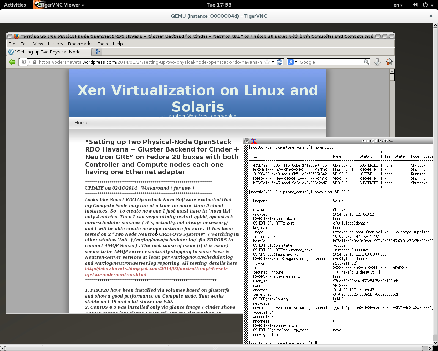Screen dimensions: 438x351
Task: Bookmark this page with the star icon
Action: coord(267,62)
